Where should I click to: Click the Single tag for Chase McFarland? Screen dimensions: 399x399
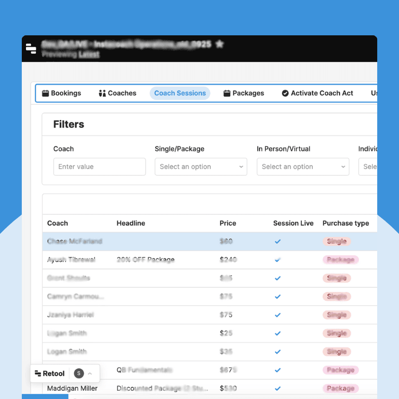337,241
